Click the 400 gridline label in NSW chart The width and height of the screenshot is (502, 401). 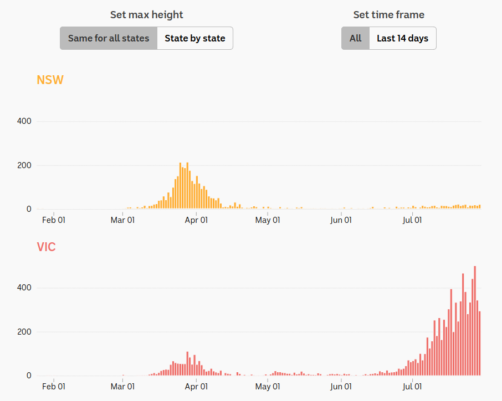[24, 122]
